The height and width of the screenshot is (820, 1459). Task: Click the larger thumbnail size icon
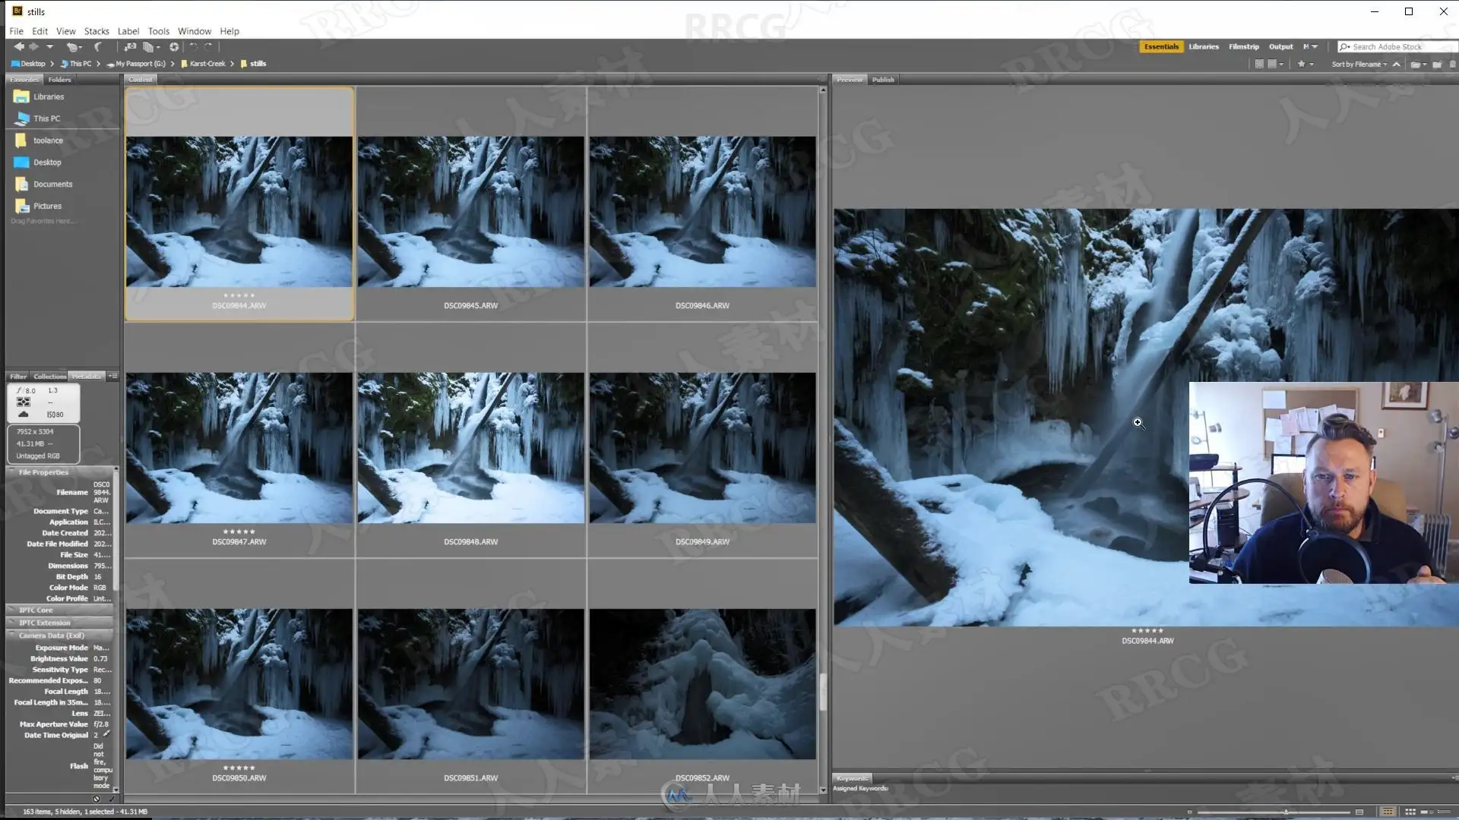(x=1359, y=812)
